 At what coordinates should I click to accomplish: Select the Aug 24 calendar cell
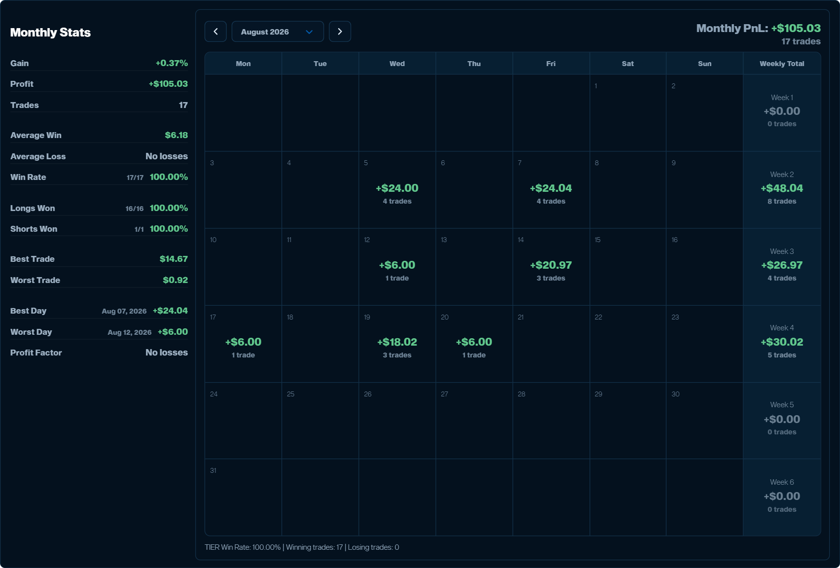[243, 421]
